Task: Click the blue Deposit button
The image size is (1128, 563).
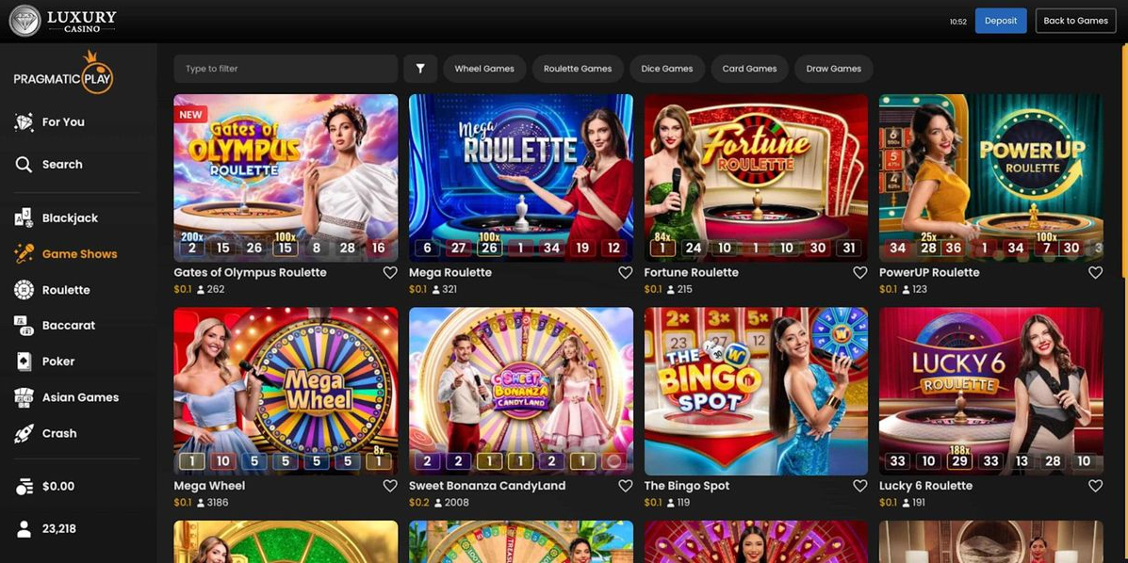Action: 1001,21
